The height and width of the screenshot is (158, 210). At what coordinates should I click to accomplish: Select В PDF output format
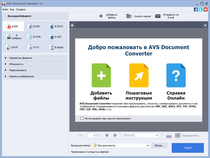click(x=14, y=26)
